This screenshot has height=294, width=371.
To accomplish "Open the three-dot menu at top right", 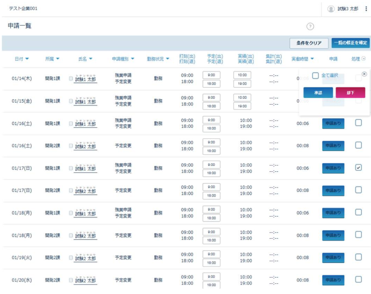I will pos(366,9).
